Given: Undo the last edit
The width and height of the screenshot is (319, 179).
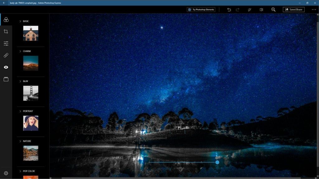Looking at the screenshot, I should [229, 10].
